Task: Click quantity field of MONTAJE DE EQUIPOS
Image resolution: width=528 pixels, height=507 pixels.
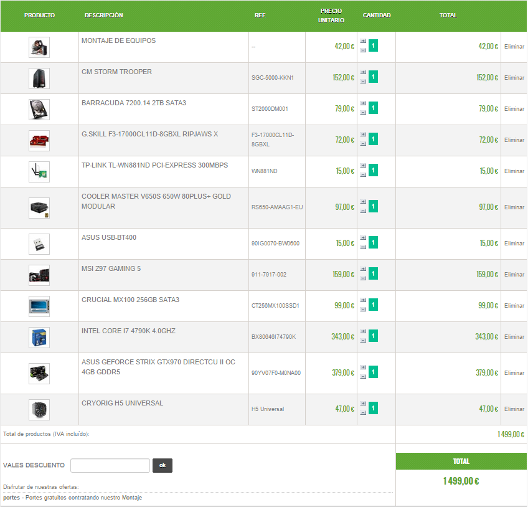Action: (x=373, y=45)
